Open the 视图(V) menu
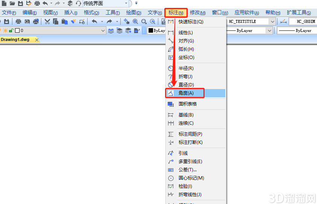317x204 pixels. coord(50,13)
